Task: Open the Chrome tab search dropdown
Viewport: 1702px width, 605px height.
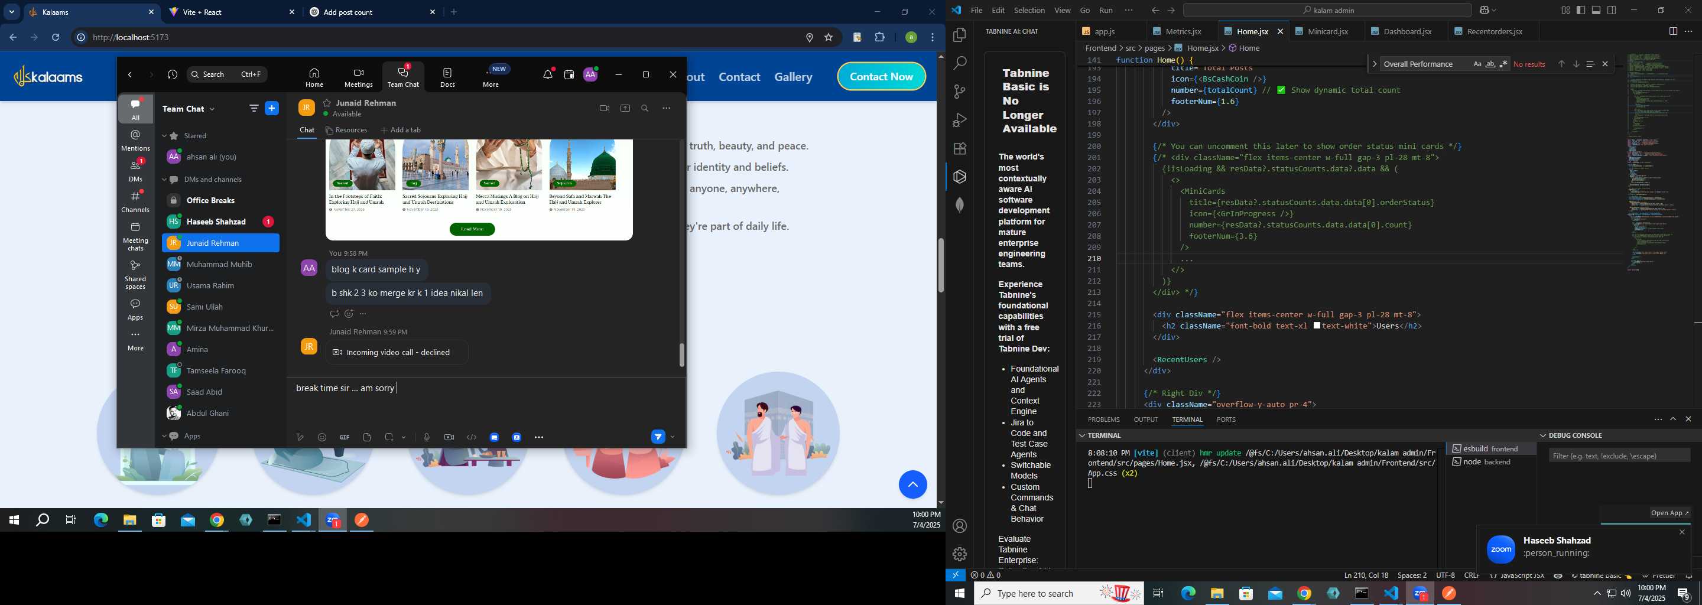Action: 11,12
